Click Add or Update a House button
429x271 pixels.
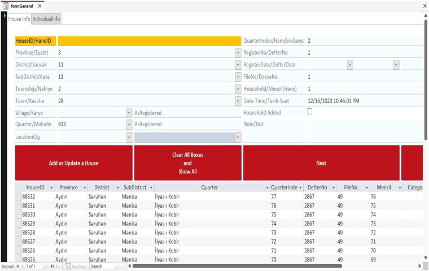[74, 163]
